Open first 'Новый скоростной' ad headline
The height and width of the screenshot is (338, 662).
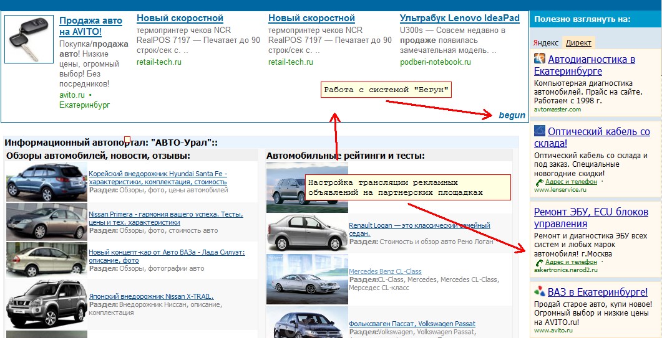(x=180, y=19)
